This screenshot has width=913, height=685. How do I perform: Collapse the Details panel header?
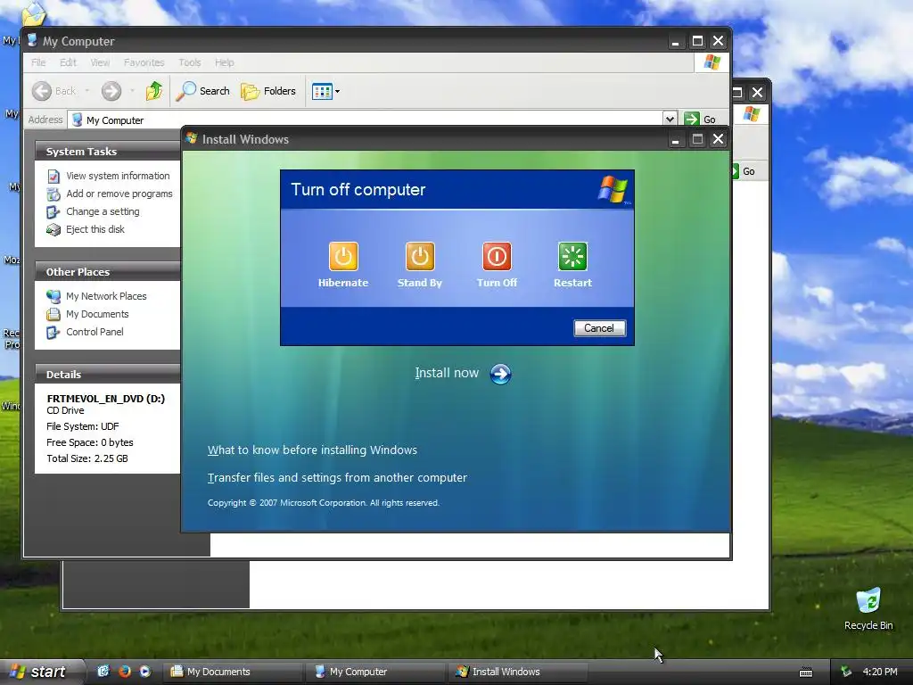click(x=107, y=375)
